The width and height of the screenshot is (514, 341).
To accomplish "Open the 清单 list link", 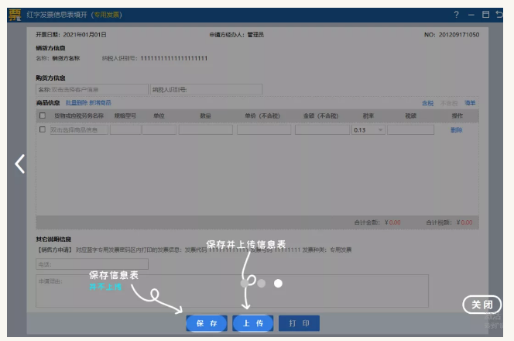I will (x=470, y=103).
